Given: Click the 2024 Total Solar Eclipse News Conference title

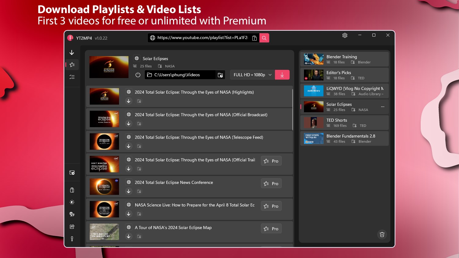Looking at the screenshot, I should 174,182.
